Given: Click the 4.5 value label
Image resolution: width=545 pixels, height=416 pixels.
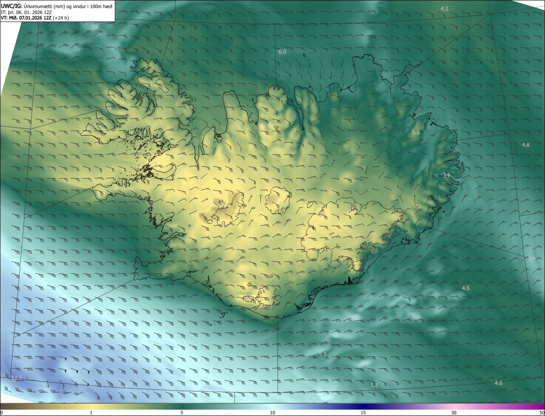Looking at the screenshot, I should [466, 288].
